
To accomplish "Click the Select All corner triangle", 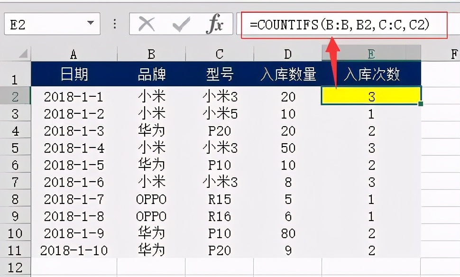I will point(23,54).
